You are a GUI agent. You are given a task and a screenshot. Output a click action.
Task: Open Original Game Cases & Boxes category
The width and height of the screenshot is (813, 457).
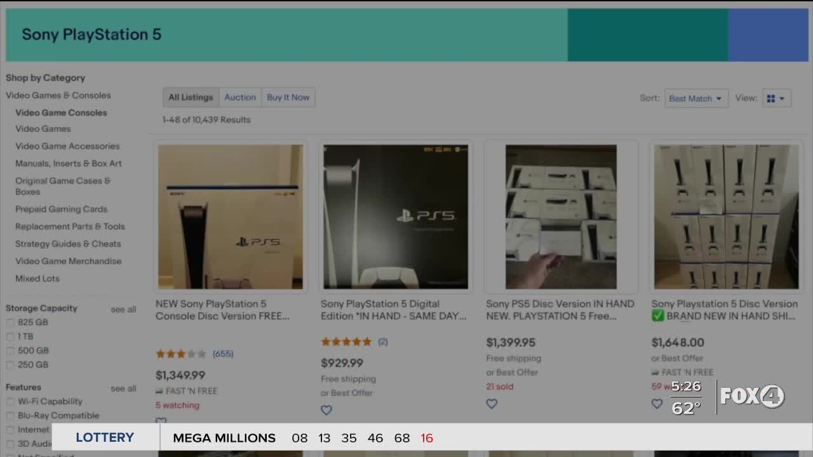click(63, 186)
